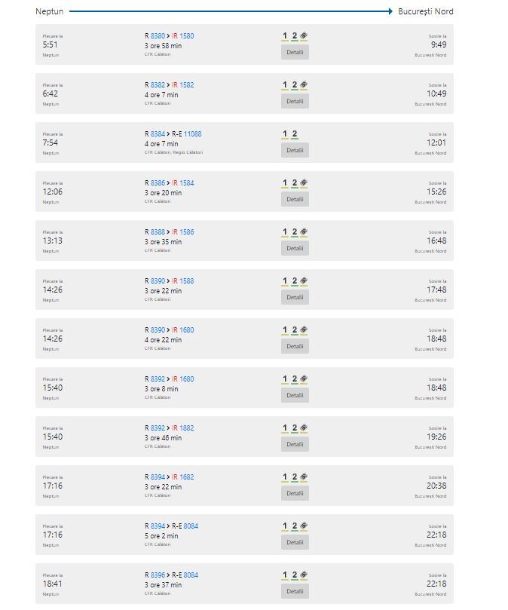Screen dimensions: 508x610
Task: Open Detalii for the train arriving 12:01
Action: click(x=295, y=150)
